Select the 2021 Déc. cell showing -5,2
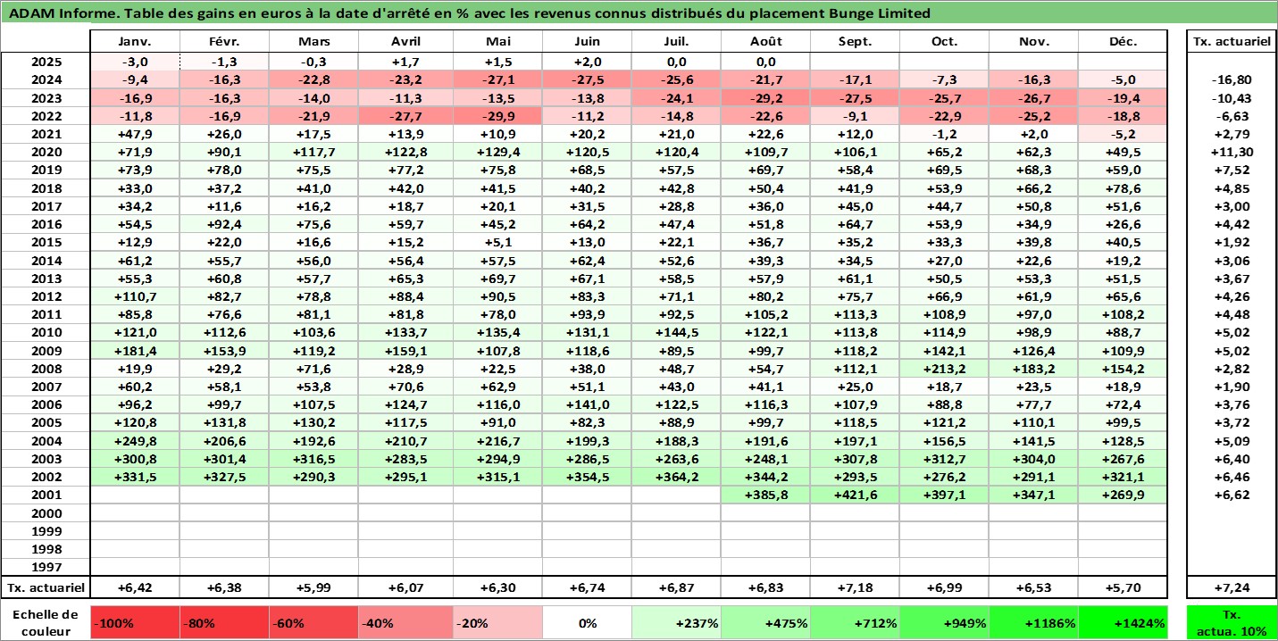This screenshot has width=1278, height=641. (1123, 134)
